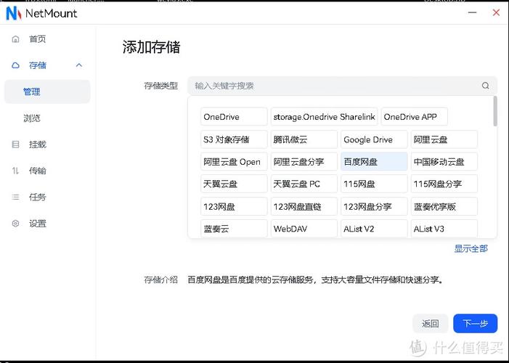The image size is (509, 363).
Task: Select OneDrive APP storage type
Action: (x=414, y=117)
